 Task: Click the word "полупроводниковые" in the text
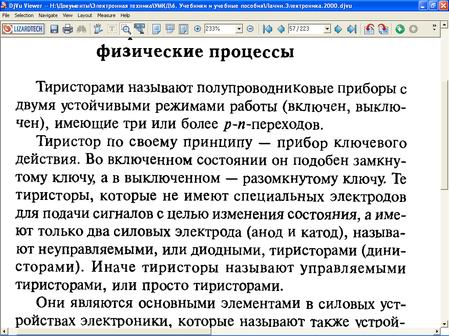[265, 89]
